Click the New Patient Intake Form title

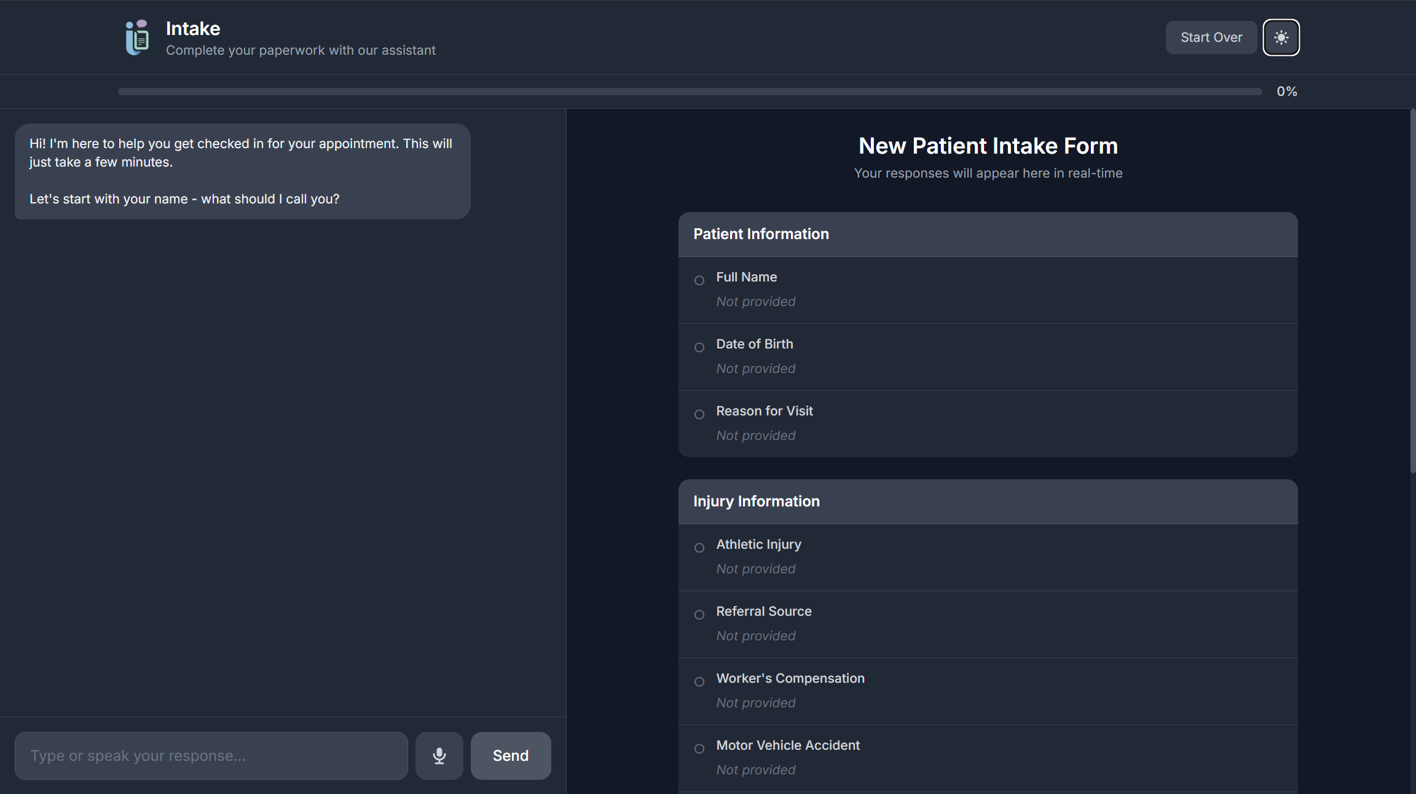[x=987, y=146]
